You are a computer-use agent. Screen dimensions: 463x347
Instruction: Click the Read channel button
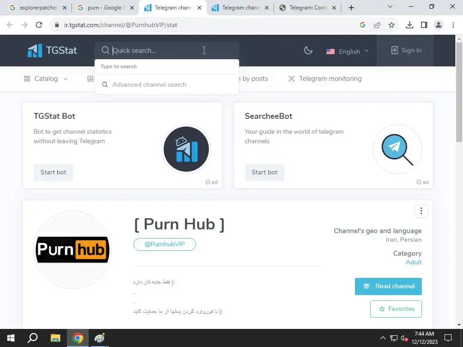click(x=388, y=286)
